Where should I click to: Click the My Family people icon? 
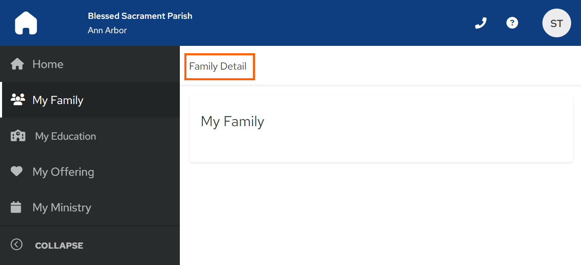(x=18, y=100)
